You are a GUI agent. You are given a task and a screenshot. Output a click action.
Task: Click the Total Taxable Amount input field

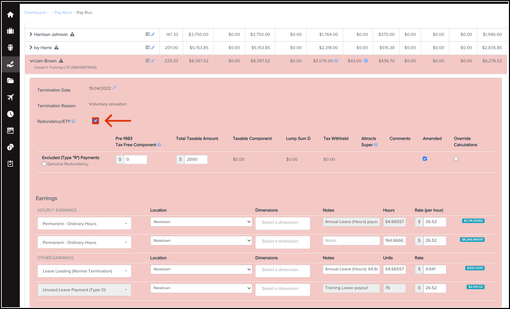click(x=196, y=159)
